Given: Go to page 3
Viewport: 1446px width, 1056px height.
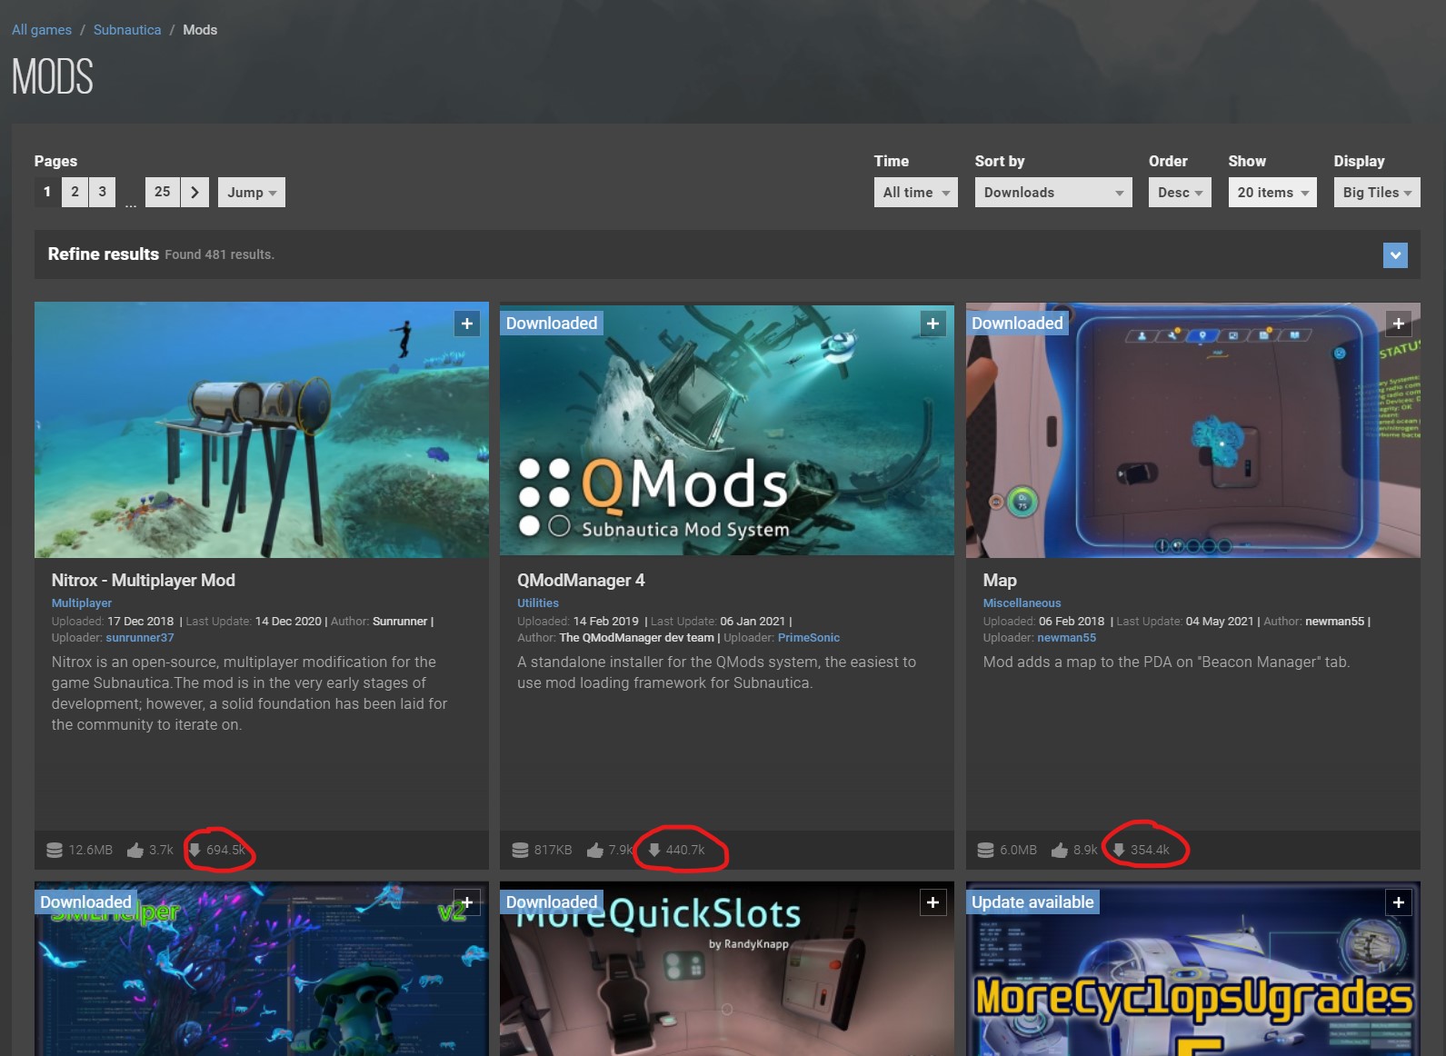Looking at the screenshot, I should click(102, 192).
